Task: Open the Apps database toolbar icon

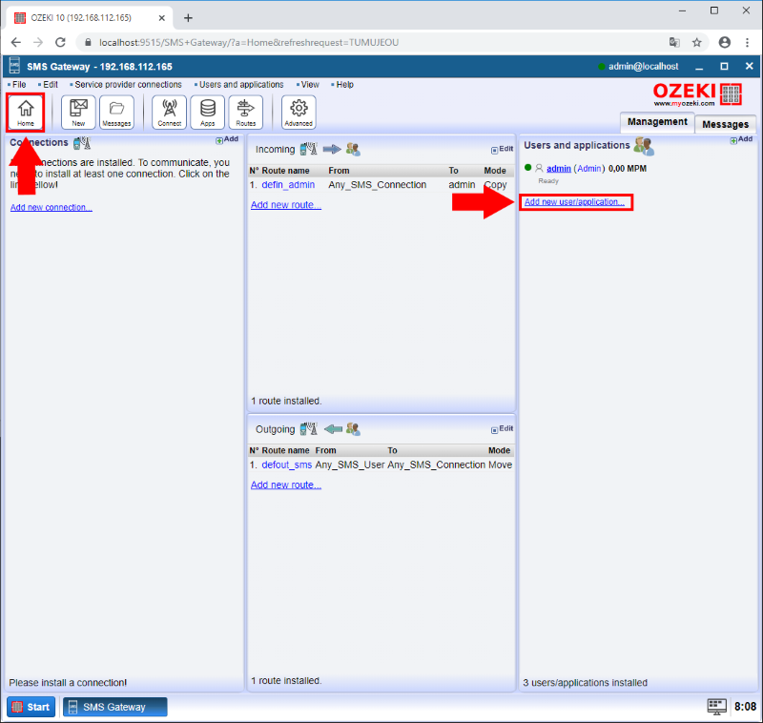Action: point(208,112)
